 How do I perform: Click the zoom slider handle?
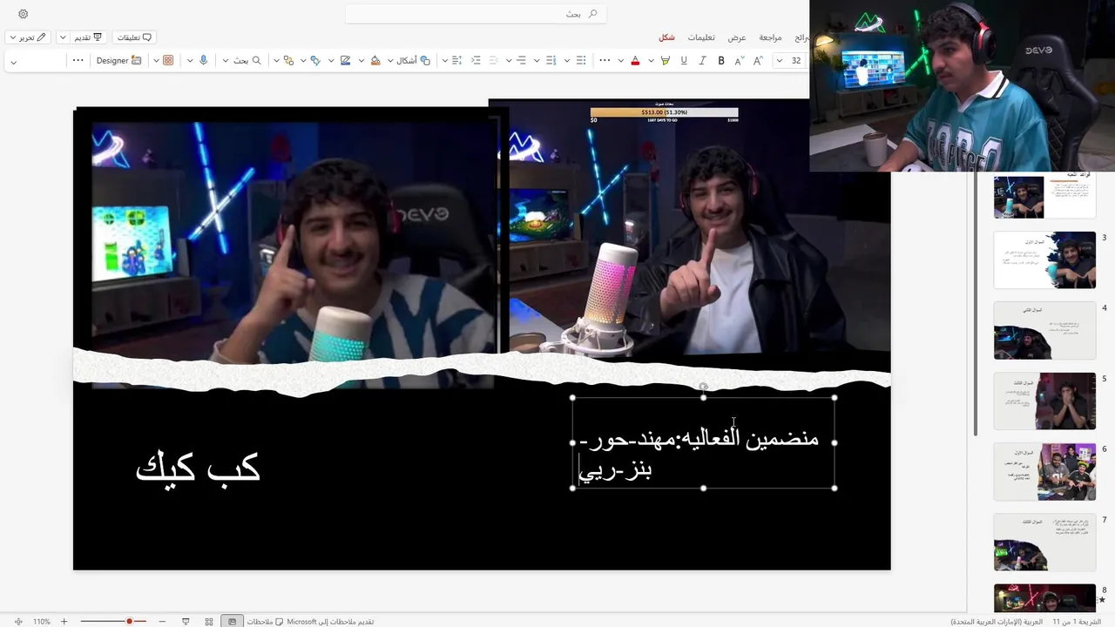click(129, 622)
